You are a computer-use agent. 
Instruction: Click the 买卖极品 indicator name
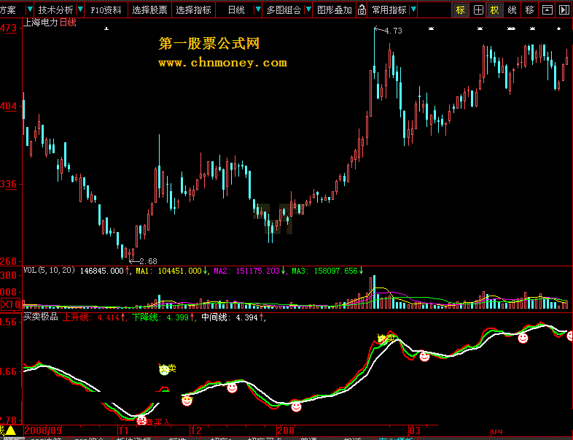coord(41,317)
